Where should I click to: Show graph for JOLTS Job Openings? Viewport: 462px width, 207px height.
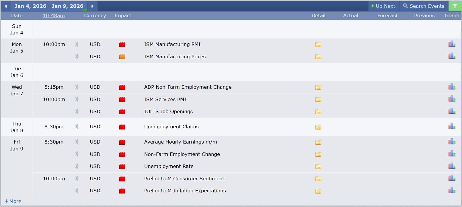[452, 111]
